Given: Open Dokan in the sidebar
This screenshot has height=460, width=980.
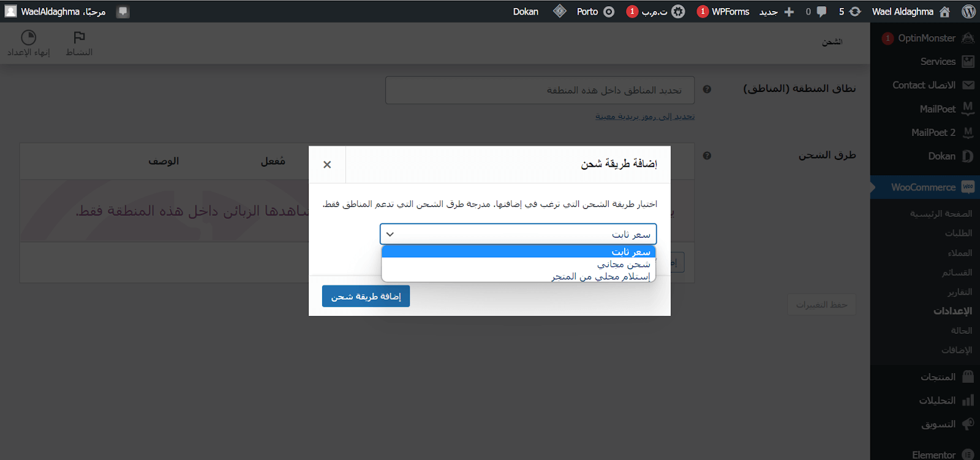Looking at the screenshot, I should [x=941, y=156].
